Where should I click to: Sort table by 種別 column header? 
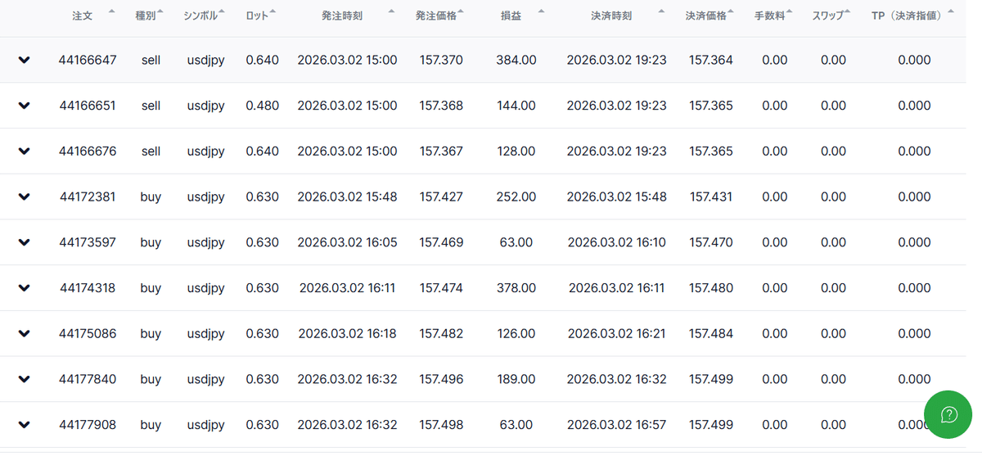click(145, 16)
